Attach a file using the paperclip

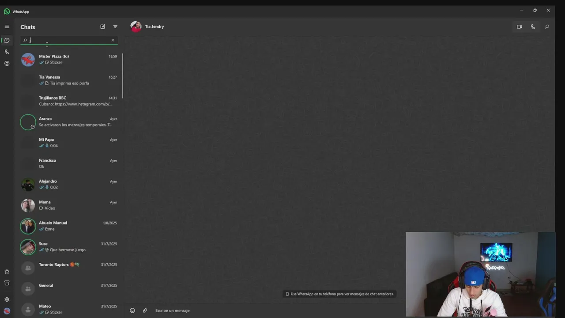tap(145, 310)
